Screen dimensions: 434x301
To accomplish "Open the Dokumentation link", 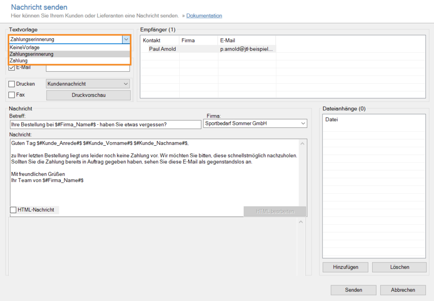I will 204,16.
